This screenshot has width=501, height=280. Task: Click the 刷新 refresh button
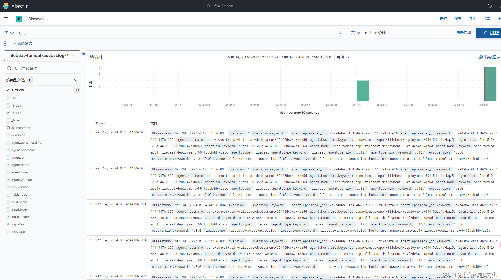pyautogui.click(x=488, y=33)
